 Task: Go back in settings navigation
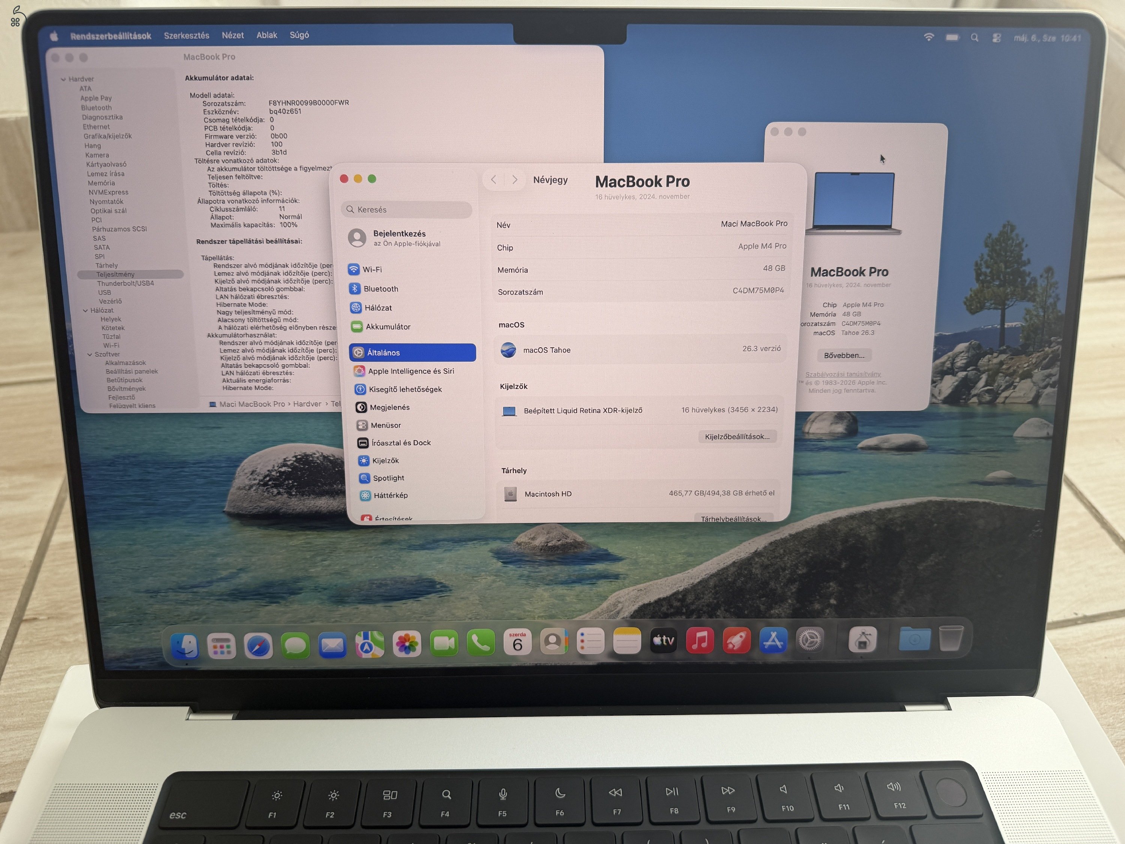pos(493,180)
